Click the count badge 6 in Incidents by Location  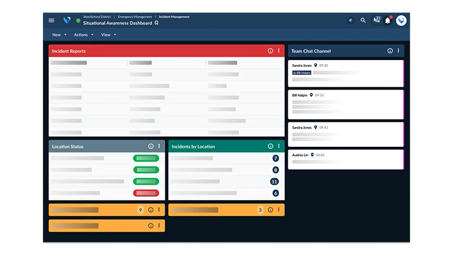click(x=276, y=193)
